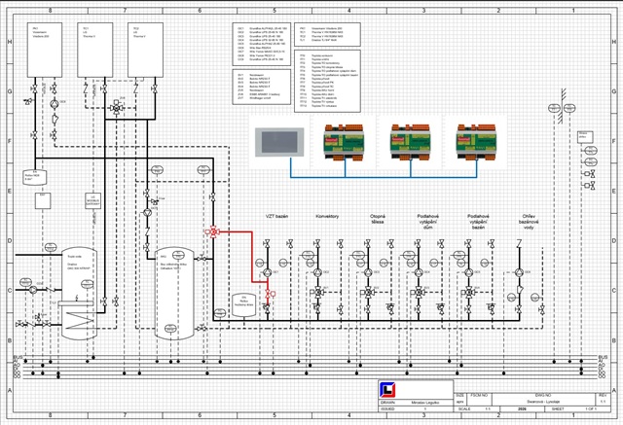Click the 'SHEET' title block cell
The height and width of the screenshot is (425, 623).
pyautogui.click(x=558, y=408)
